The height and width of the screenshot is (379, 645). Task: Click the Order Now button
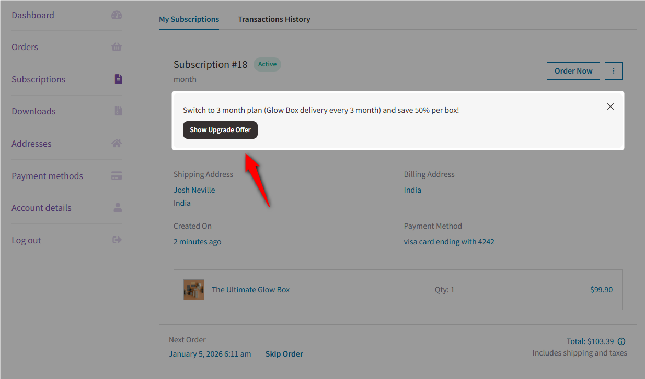[573, 70]
